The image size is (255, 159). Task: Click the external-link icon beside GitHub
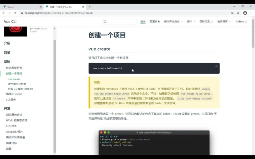246,22
